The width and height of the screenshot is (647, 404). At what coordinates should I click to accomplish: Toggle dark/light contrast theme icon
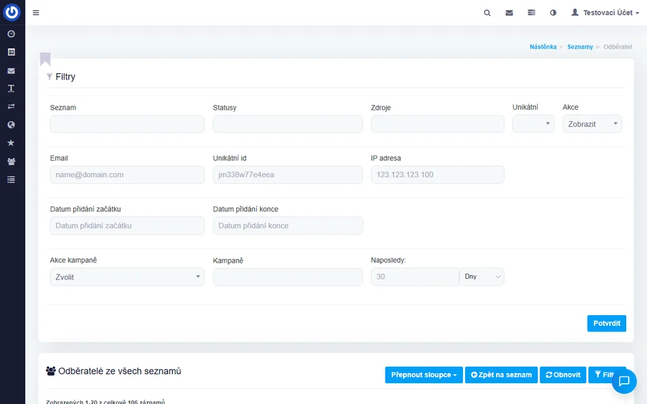[553, 13]
